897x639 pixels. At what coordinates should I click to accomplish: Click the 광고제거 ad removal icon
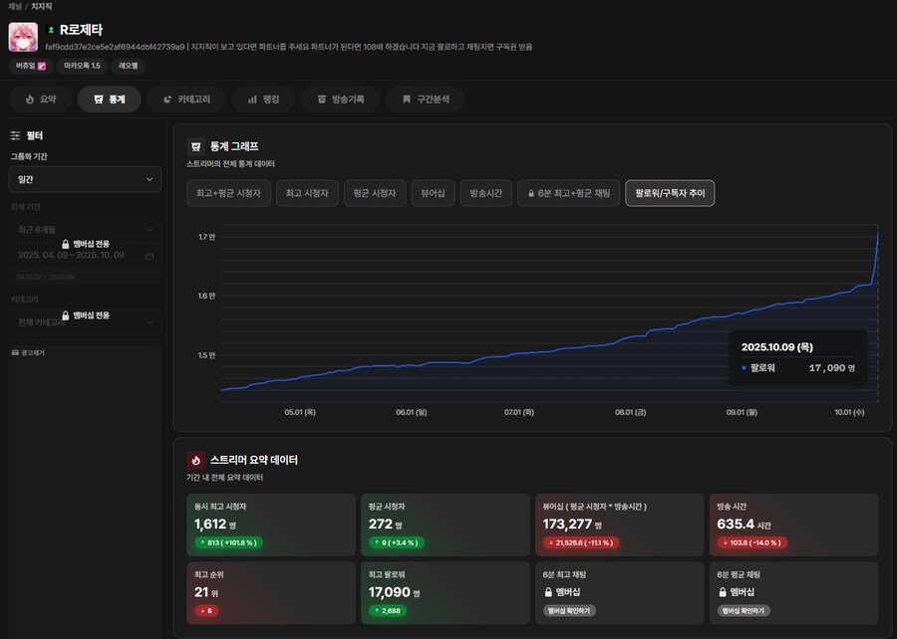tap(14, 352)
